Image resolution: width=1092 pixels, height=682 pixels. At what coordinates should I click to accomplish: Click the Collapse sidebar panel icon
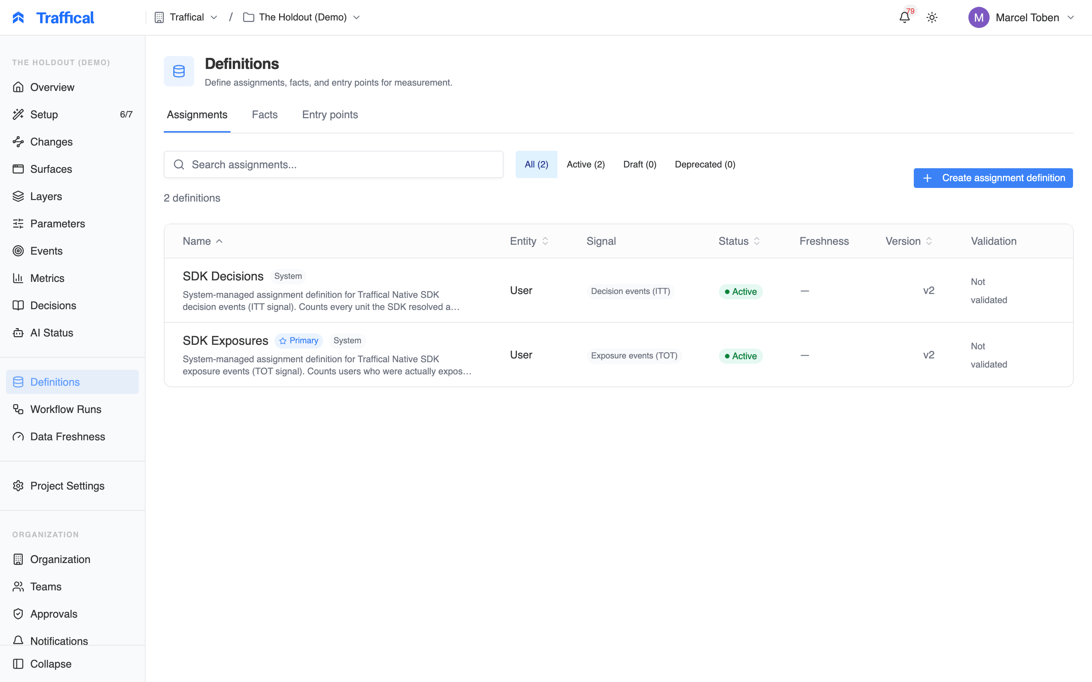[x=18, y=664]
